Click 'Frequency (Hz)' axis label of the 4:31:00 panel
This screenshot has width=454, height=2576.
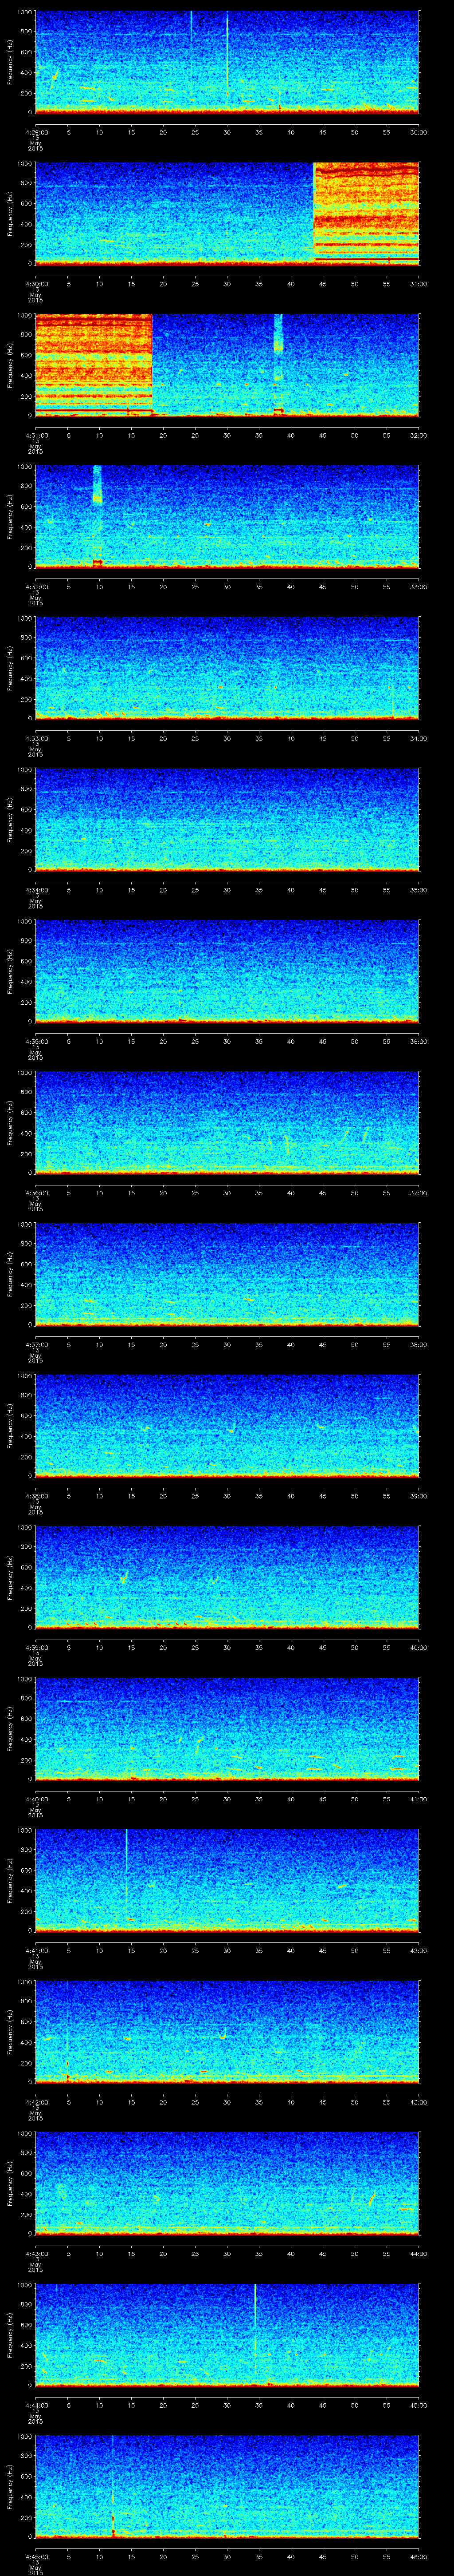(x=10, y=365)
